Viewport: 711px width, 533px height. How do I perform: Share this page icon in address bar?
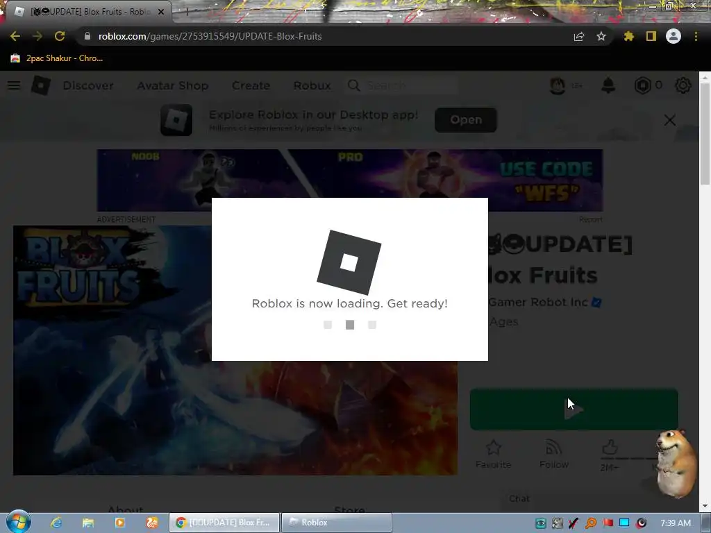click(x=578, y=36)
